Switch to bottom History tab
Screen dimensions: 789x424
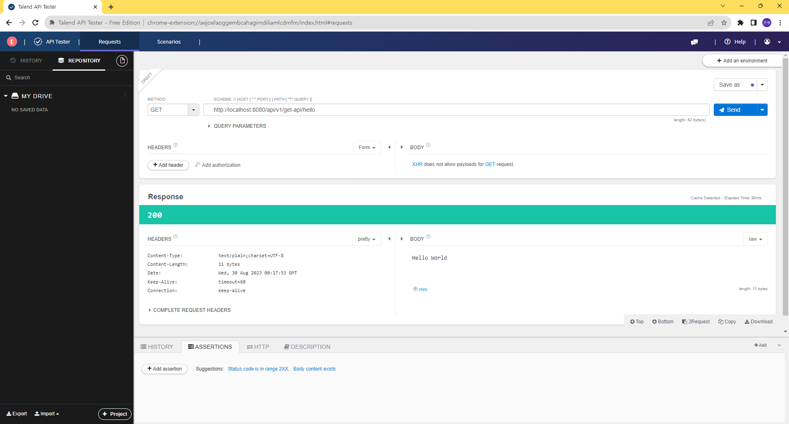[x=157, y=347]
